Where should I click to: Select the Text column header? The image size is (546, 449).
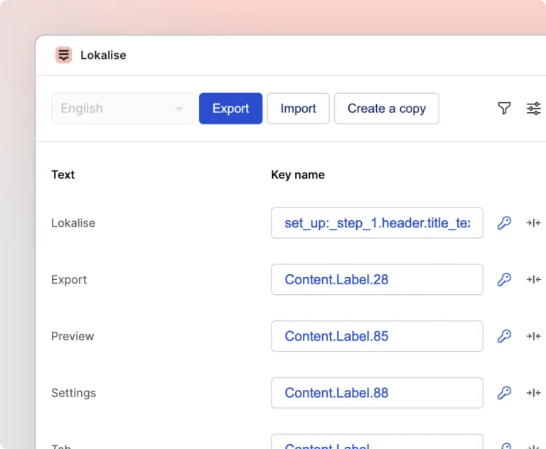click(x=63, y=175)
